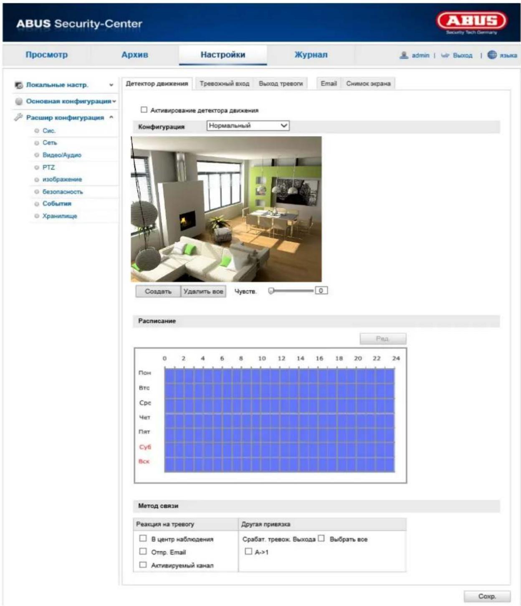
Task: Expand the basic configuration section
Action: 114,101
